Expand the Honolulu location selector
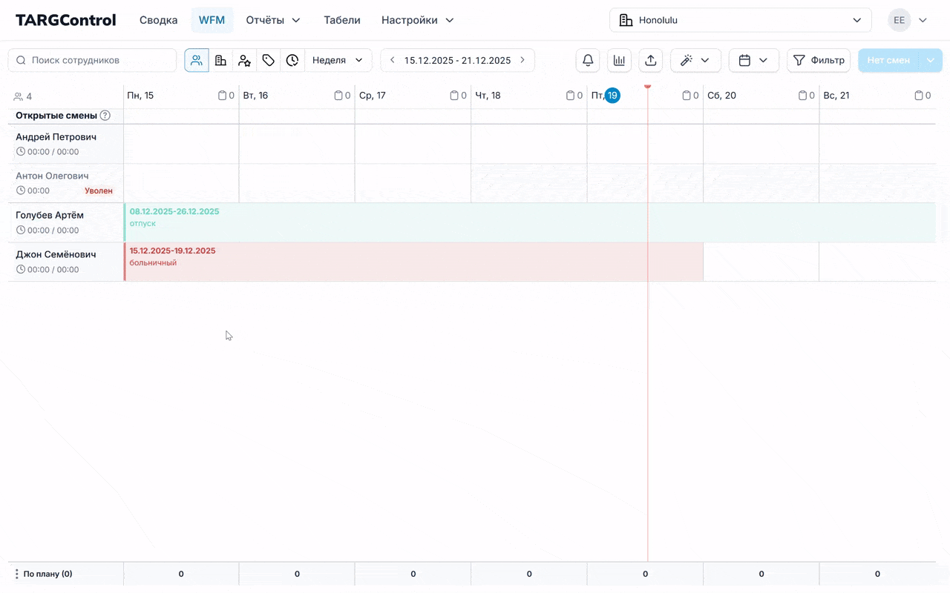950x593 pixels. click(x=740, y=20)
